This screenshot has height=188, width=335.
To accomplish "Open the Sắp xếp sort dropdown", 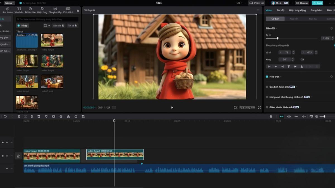I will 59,26.
